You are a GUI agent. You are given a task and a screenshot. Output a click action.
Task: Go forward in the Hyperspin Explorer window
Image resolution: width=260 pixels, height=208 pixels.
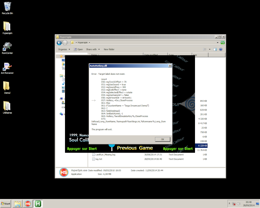tap(65, 43)
